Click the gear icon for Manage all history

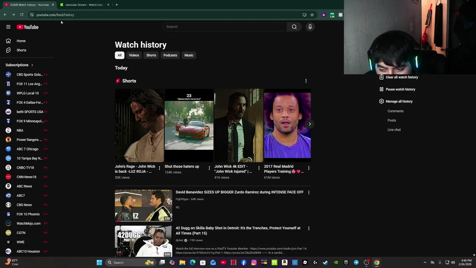381,101
